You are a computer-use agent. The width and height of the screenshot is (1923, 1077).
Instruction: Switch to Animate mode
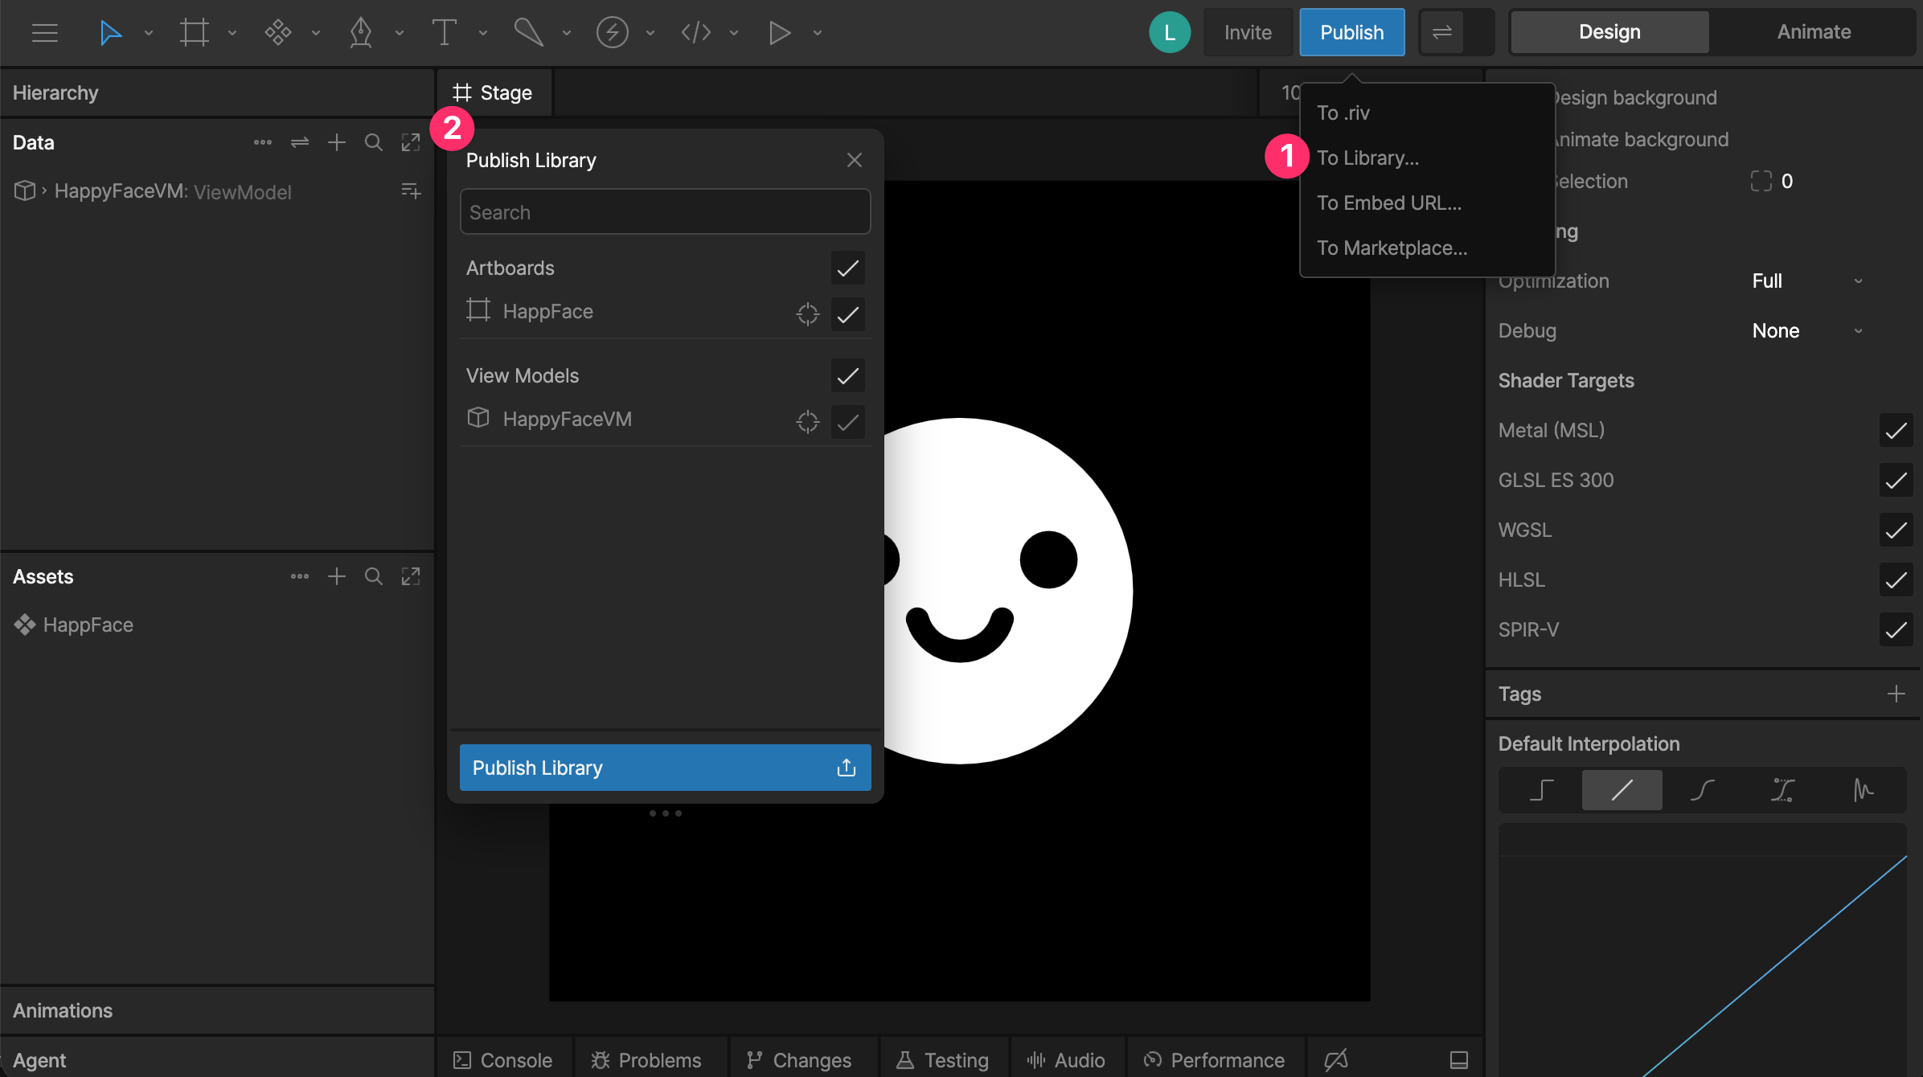pos(1814,32)
